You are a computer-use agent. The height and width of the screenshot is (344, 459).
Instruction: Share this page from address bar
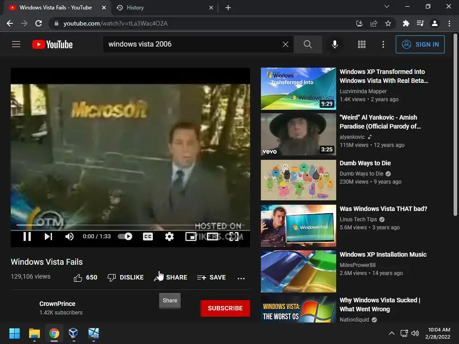tap(374, 23)
